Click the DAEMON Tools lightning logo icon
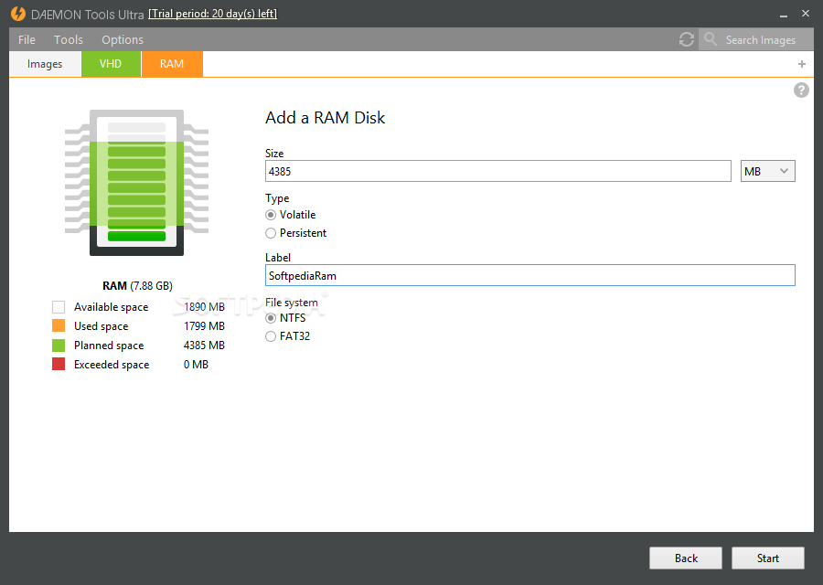Image resolution: width=823 pixels, height=585 pixels. point(18,14)
